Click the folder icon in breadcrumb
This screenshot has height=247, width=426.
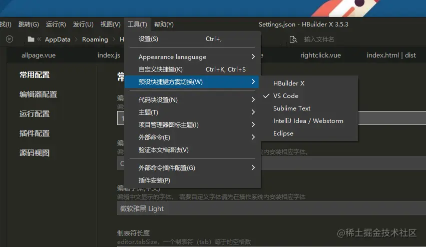31,39
